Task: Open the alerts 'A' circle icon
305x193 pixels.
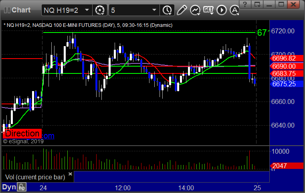Action: [234, 10]
